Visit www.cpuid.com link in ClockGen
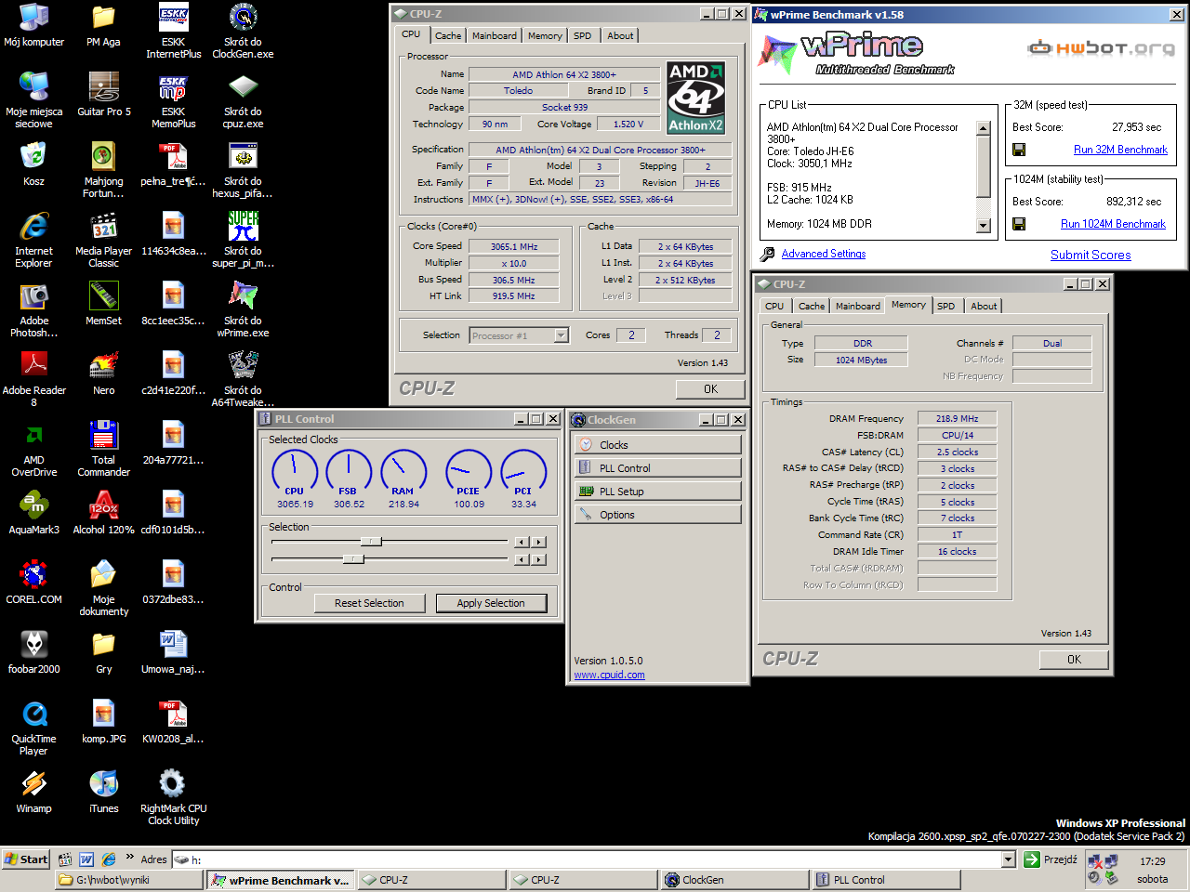This screenshot has height=892, width=1190. point(609,675)
